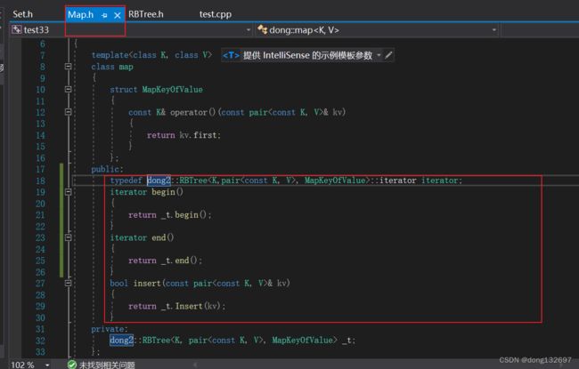This screenshot has height=369, width=579.
Task: Edit template sample parameters with pencil icon
Action: coord(388,55)
